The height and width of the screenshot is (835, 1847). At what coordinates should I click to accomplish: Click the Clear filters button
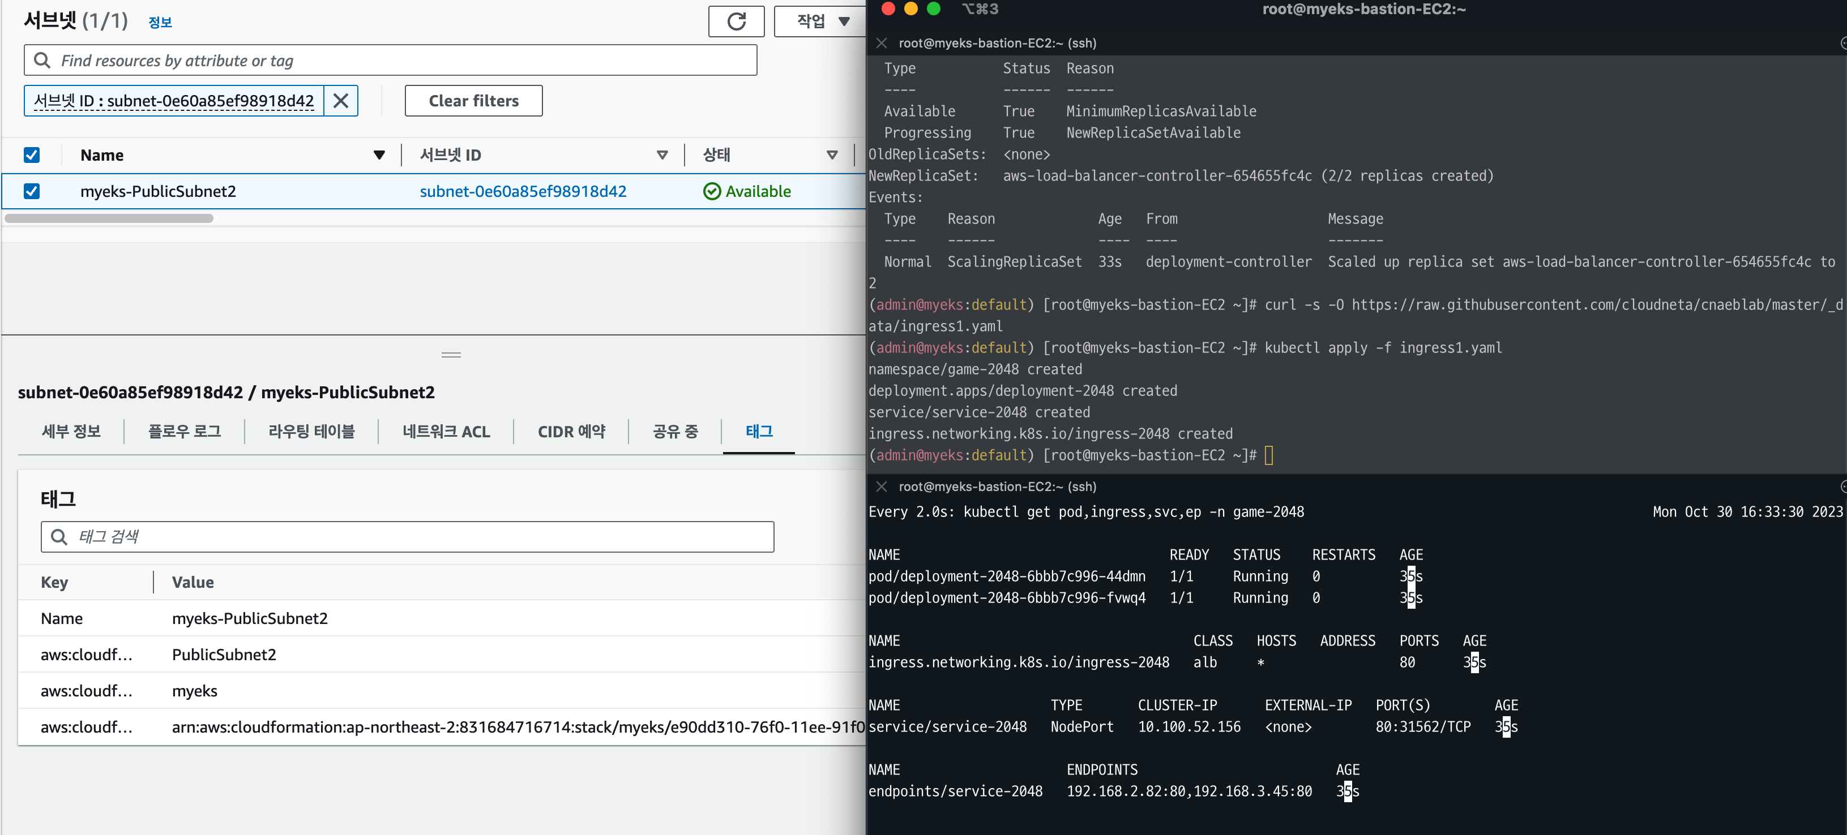point(473,101)
